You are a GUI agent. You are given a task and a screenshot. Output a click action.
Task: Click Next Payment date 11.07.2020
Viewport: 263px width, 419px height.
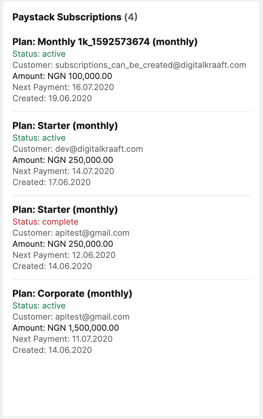(63, 339)
